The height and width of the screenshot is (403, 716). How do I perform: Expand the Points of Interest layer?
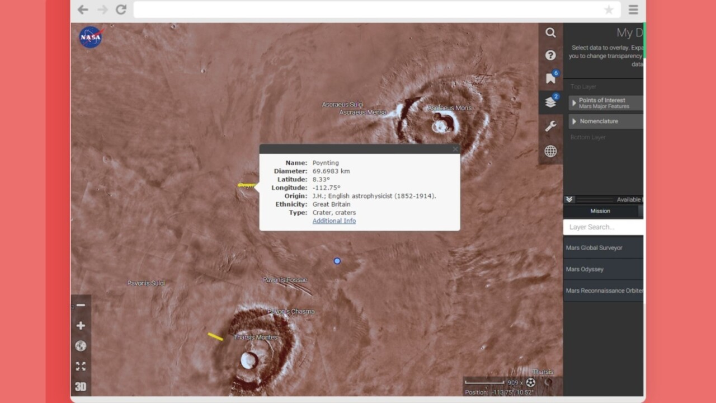574,103
